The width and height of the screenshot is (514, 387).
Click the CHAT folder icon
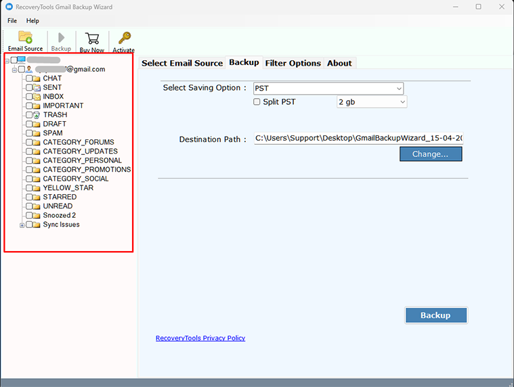[x=37, y=78]
